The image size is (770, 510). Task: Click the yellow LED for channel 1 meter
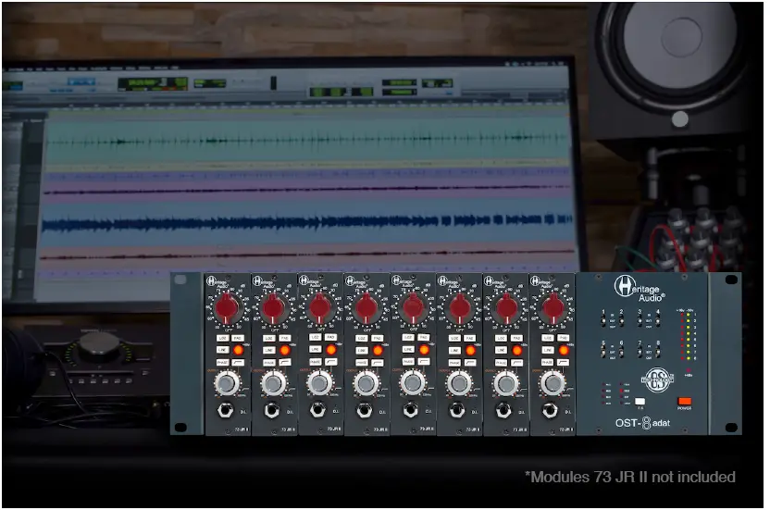point(689,315)
